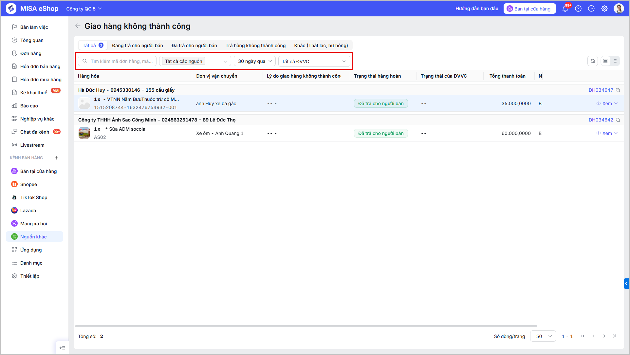Open the Tất cả ĐVVC carrier dropdown
The width and height of the screenshot is (630, 355).
[x=314, y=61]
